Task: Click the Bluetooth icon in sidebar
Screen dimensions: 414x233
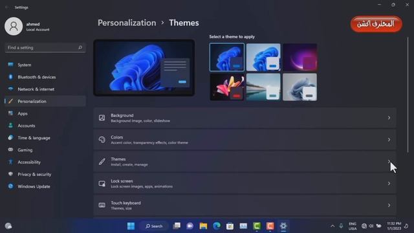Action: pos(10,77)
